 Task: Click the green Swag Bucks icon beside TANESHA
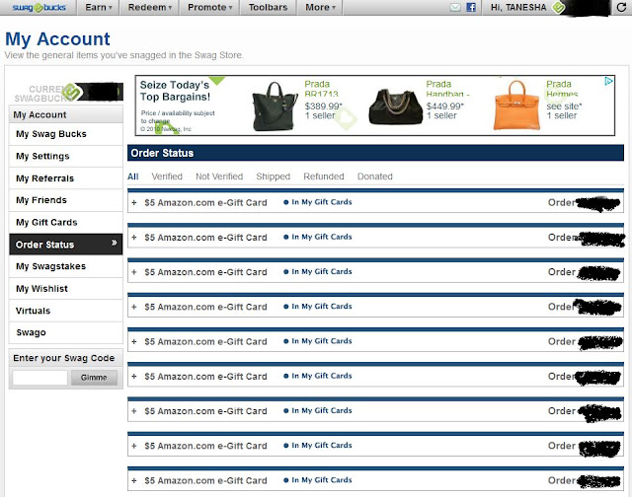click(558, 7)
